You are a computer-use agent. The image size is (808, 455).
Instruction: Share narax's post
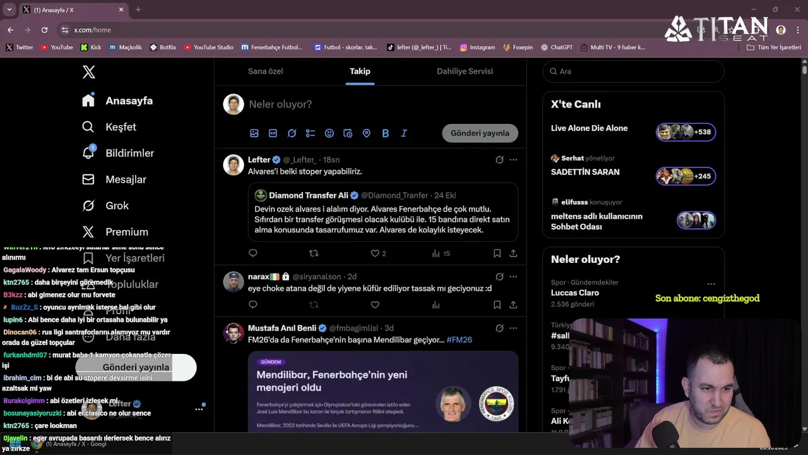click(513, 305)
